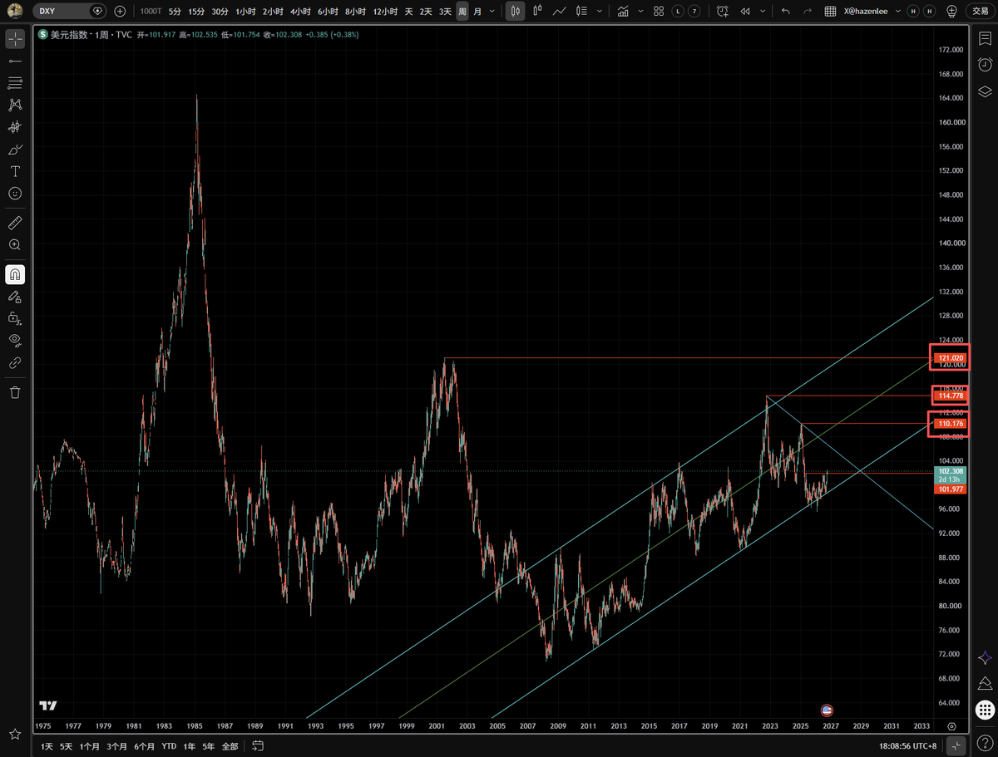
Task: Open the watchlist panel on the right
Action: coord(985,39)
